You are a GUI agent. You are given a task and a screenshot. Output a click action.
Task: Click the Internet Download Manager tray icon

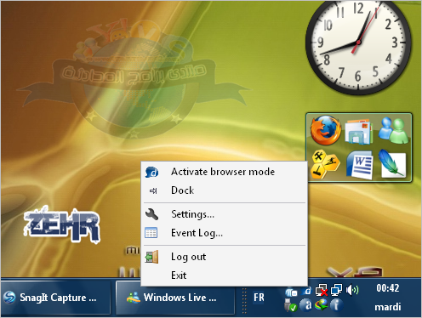(x=321, y=305)
